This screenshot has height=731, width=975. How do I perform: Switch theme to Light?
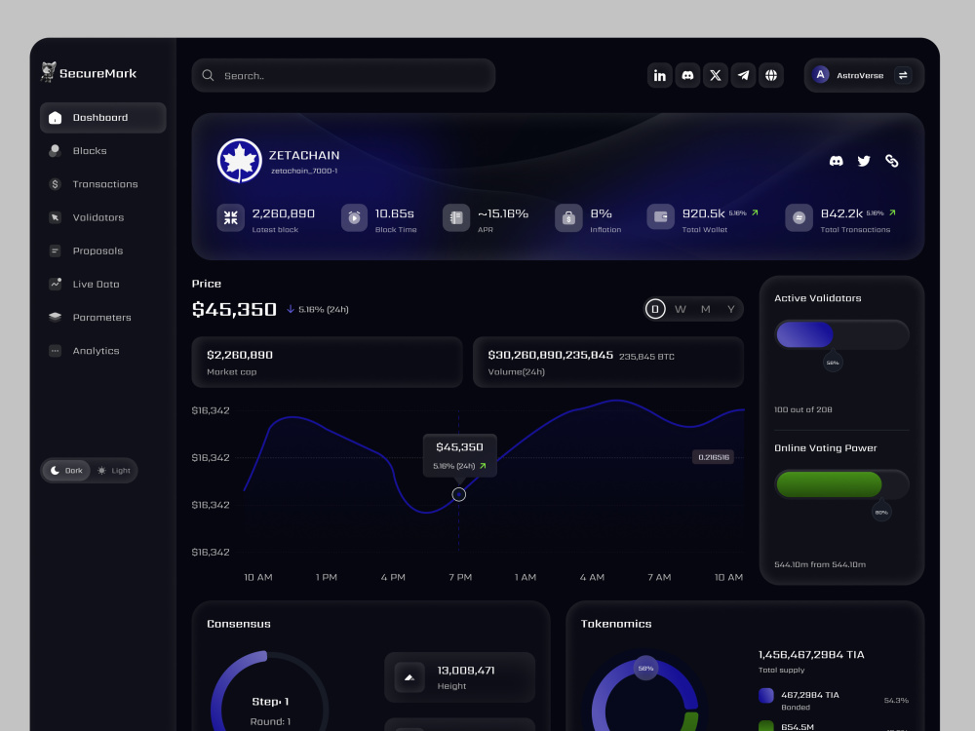114,471
